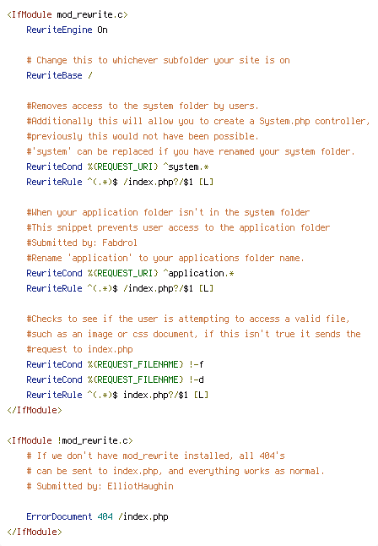Click the REQUEST_FILENAME !-d condition
Screen dimensions: 378x546
[115, 379]
